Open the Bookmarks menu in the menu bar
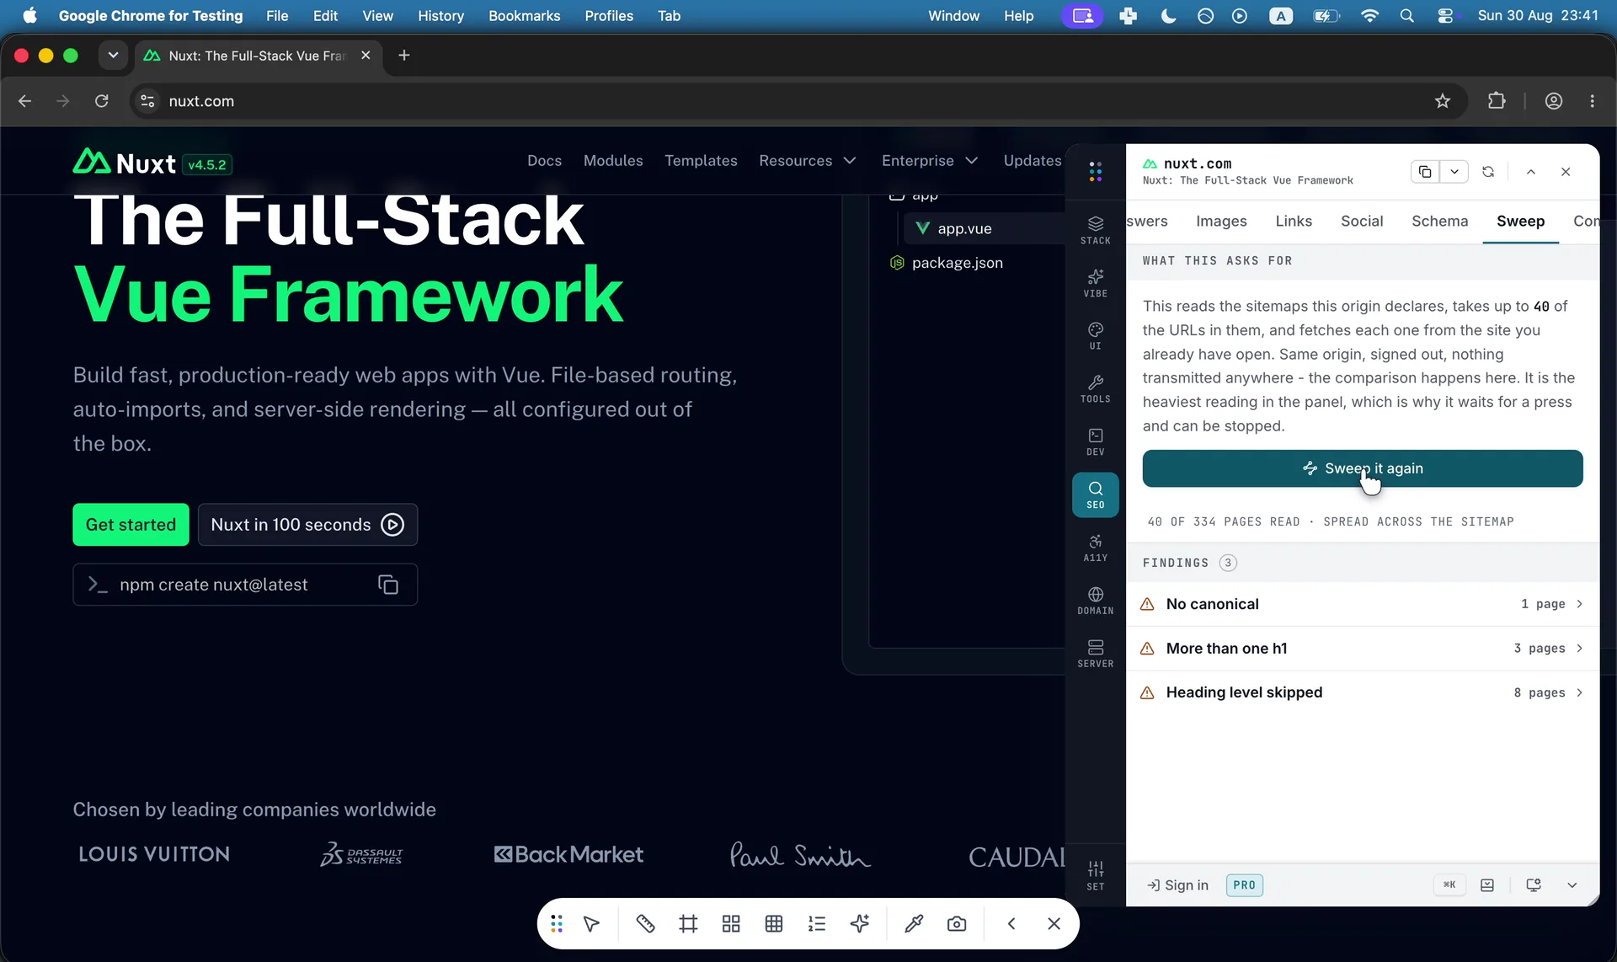 [x=524, y=16]
